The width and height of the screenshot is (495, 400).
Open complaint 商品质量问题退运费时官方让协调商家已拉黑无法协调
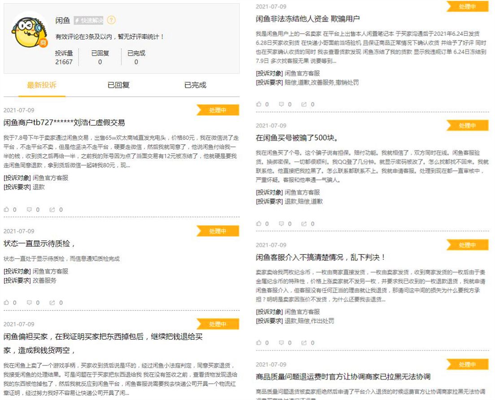pos(343,377)
